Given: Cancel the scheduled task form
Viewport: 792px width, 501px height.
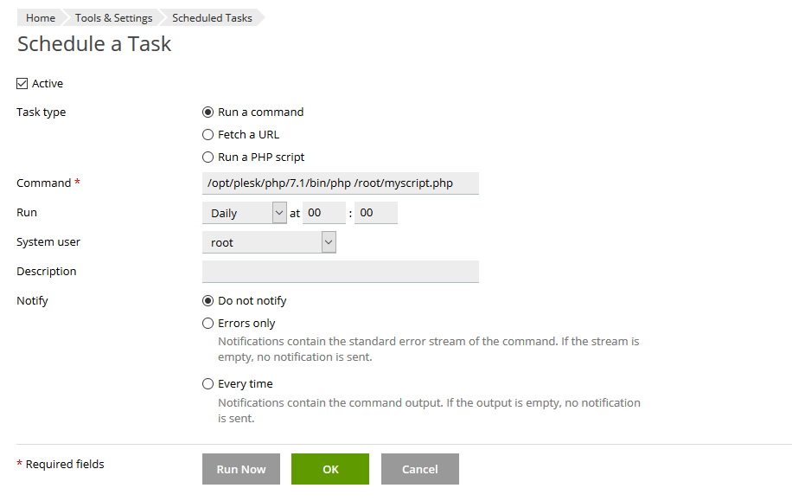Looking at the screenshot, I should pos(419,469).
